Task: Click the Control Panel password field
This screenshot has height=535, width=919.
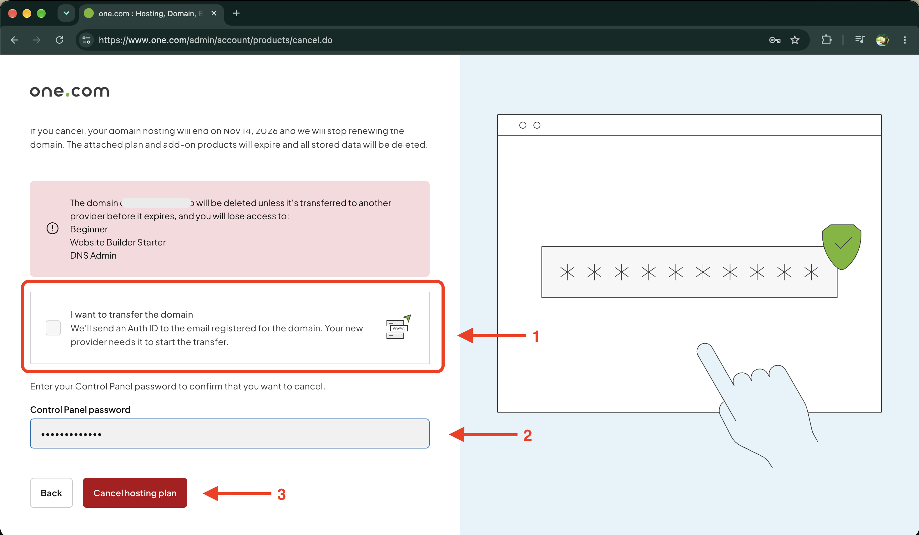Action: pos(230,433)
